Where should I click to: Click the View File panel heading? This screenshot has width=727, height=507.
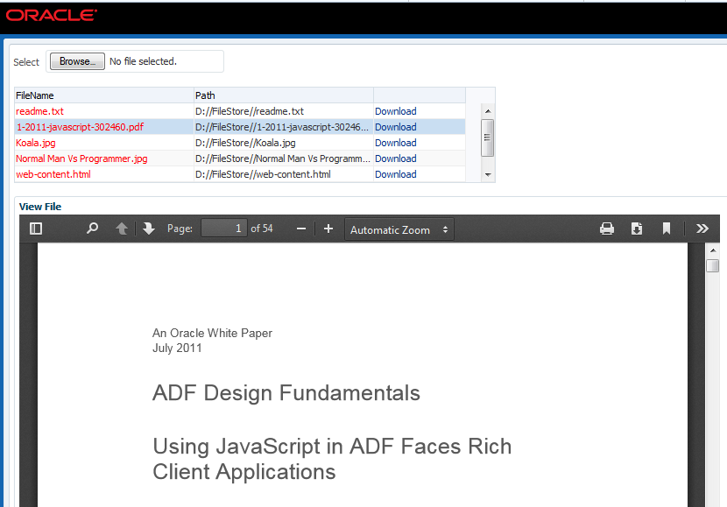[40, 207]
